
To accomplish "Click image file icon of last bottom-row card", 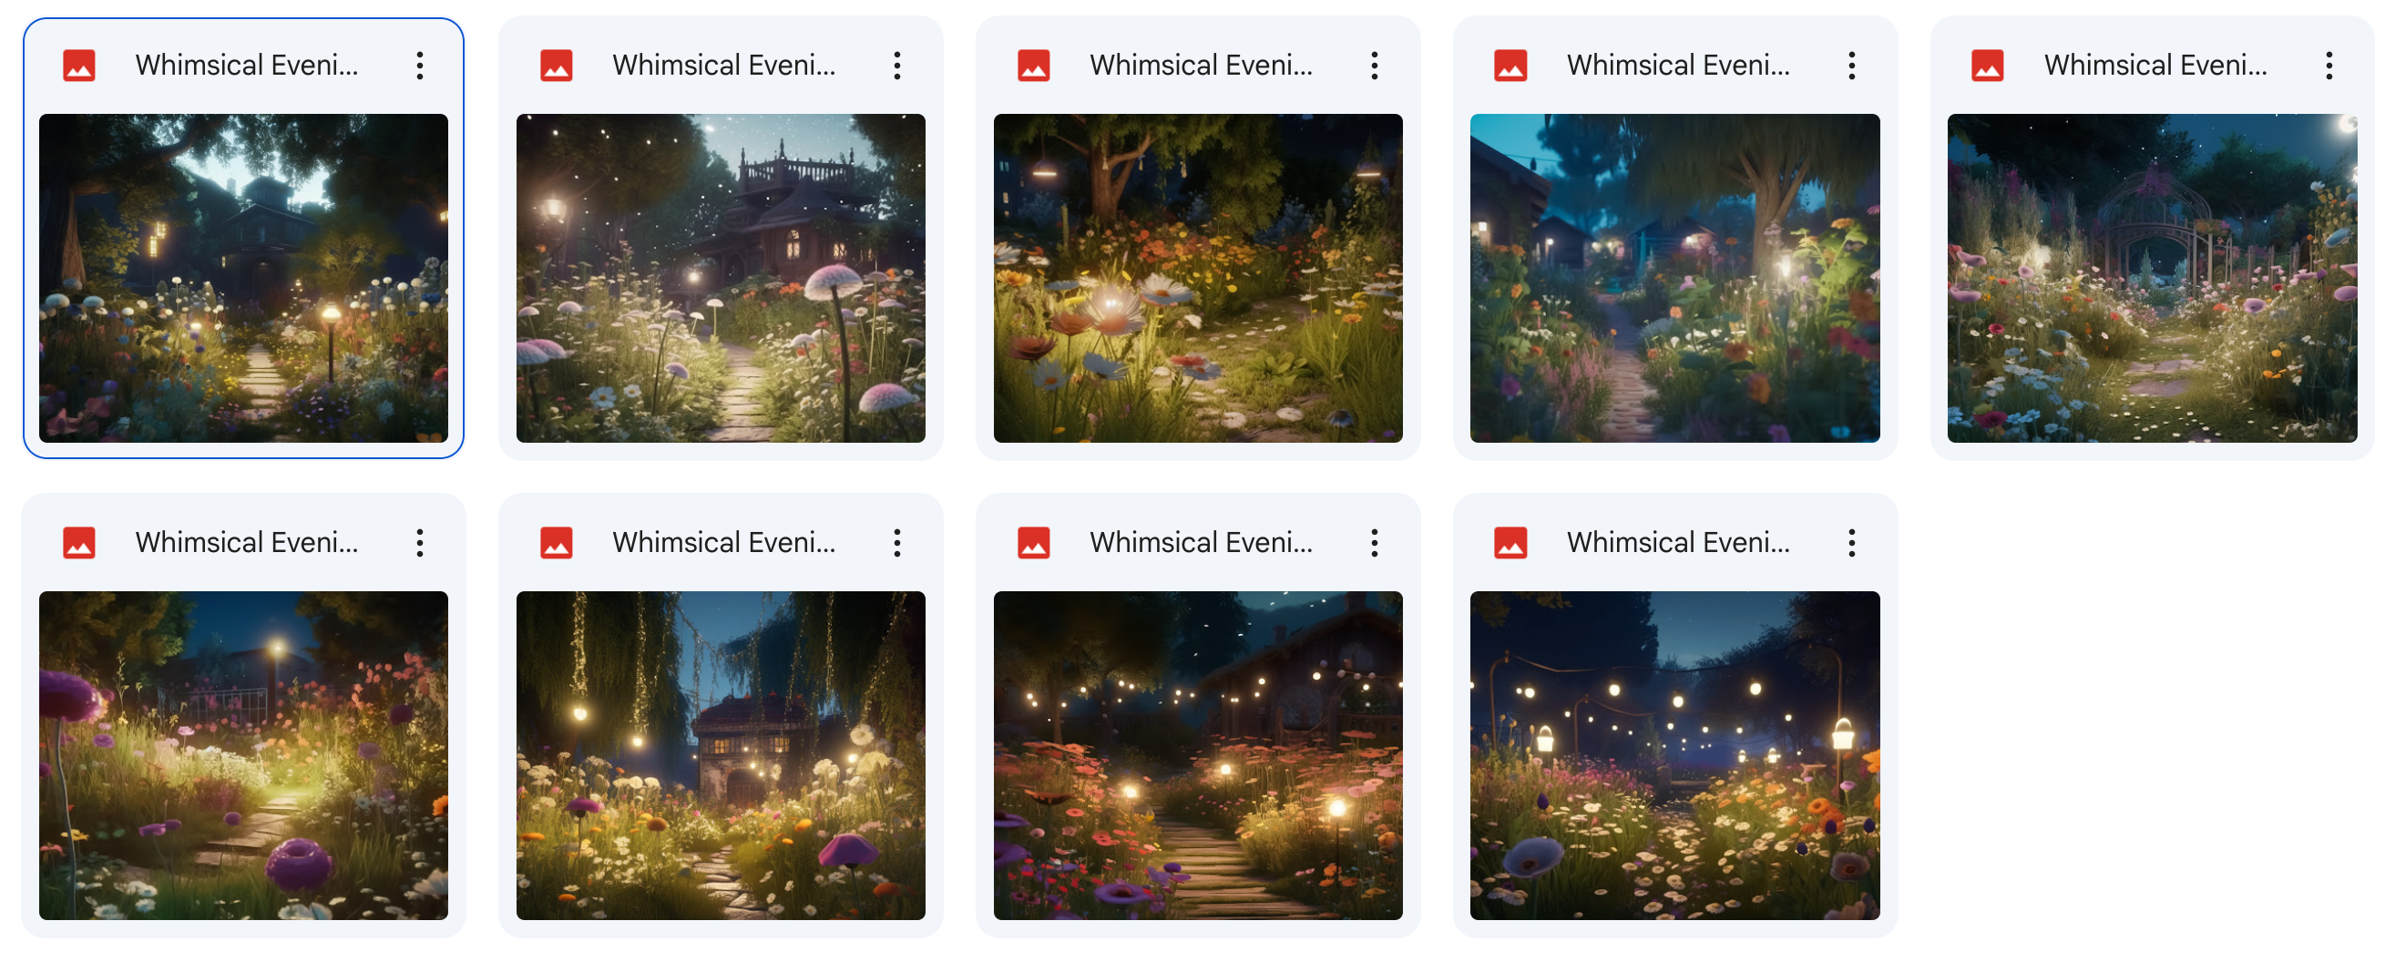I will tap(1510, 543).
